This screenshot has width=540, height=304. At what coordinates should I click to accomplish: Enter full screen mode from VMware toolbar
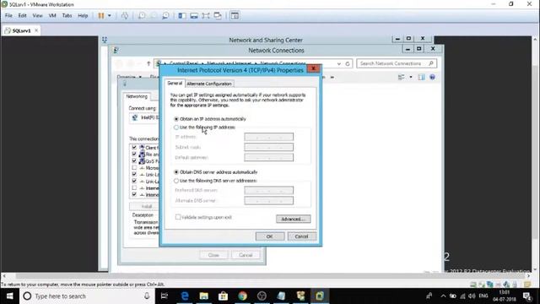pos(206,15)
